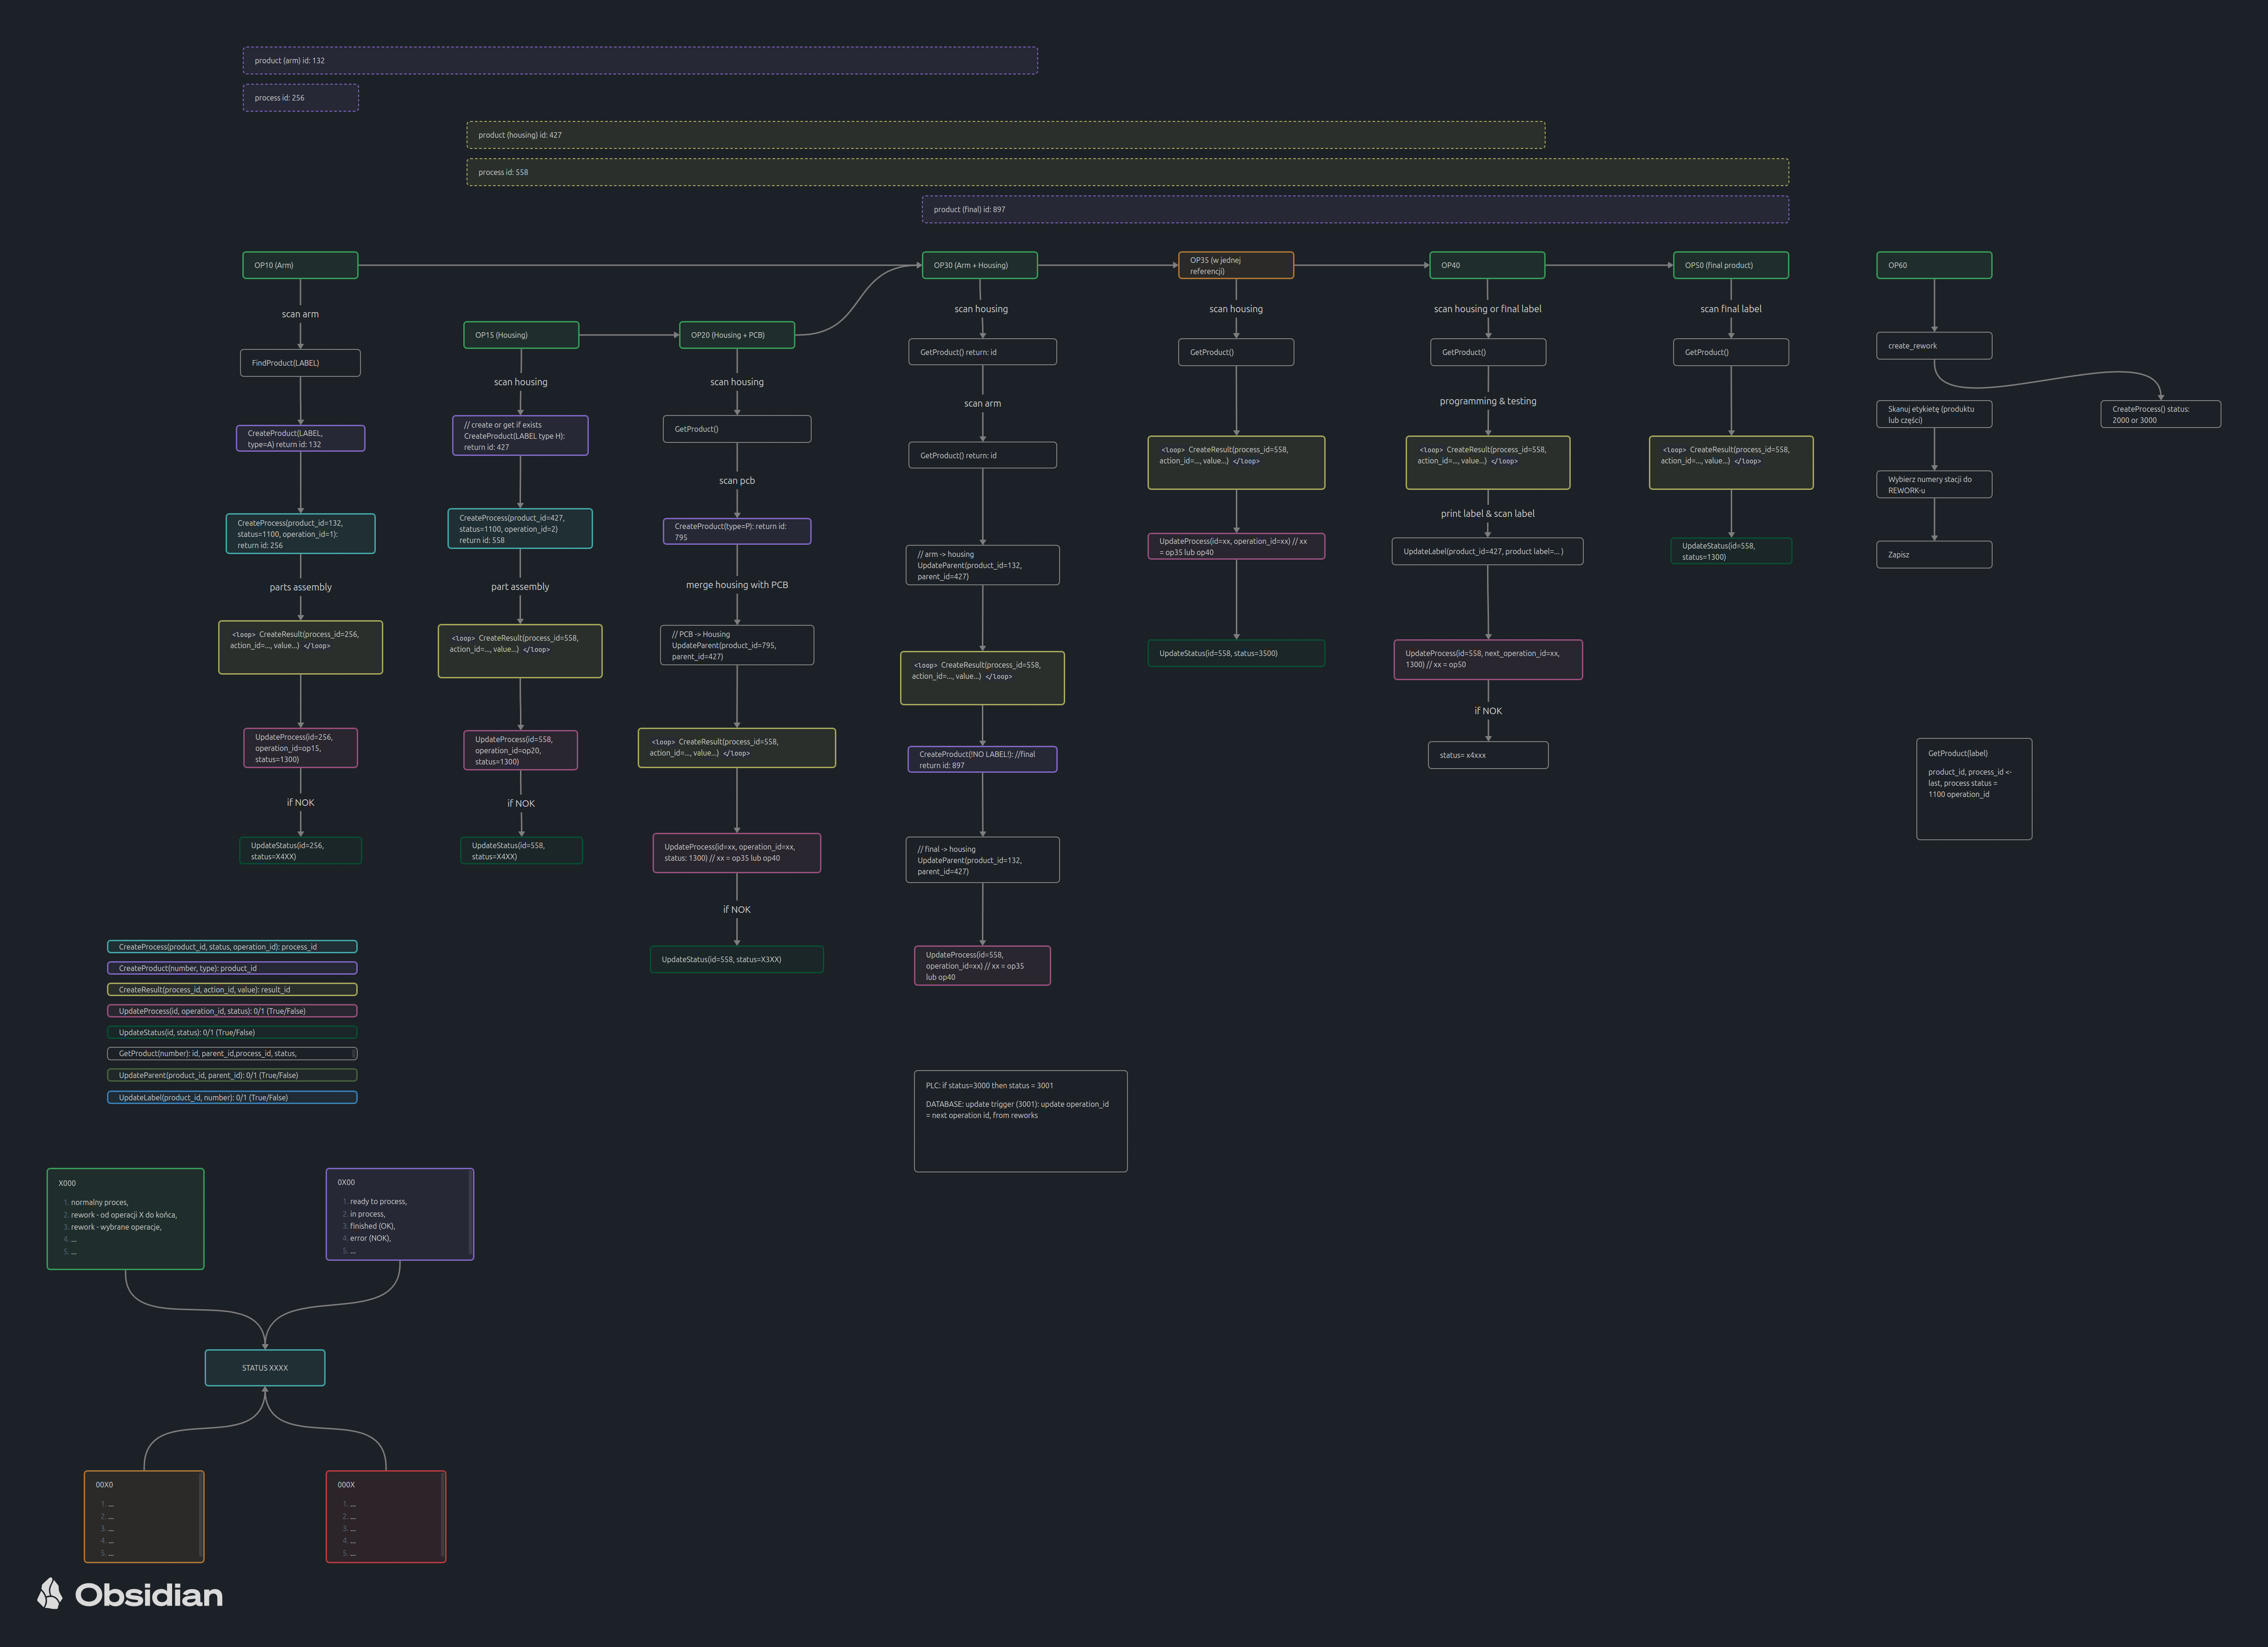Screen dimensions: 2268x1647
Task: Select the OP10 (Arm) node
Action: [300, 265]
